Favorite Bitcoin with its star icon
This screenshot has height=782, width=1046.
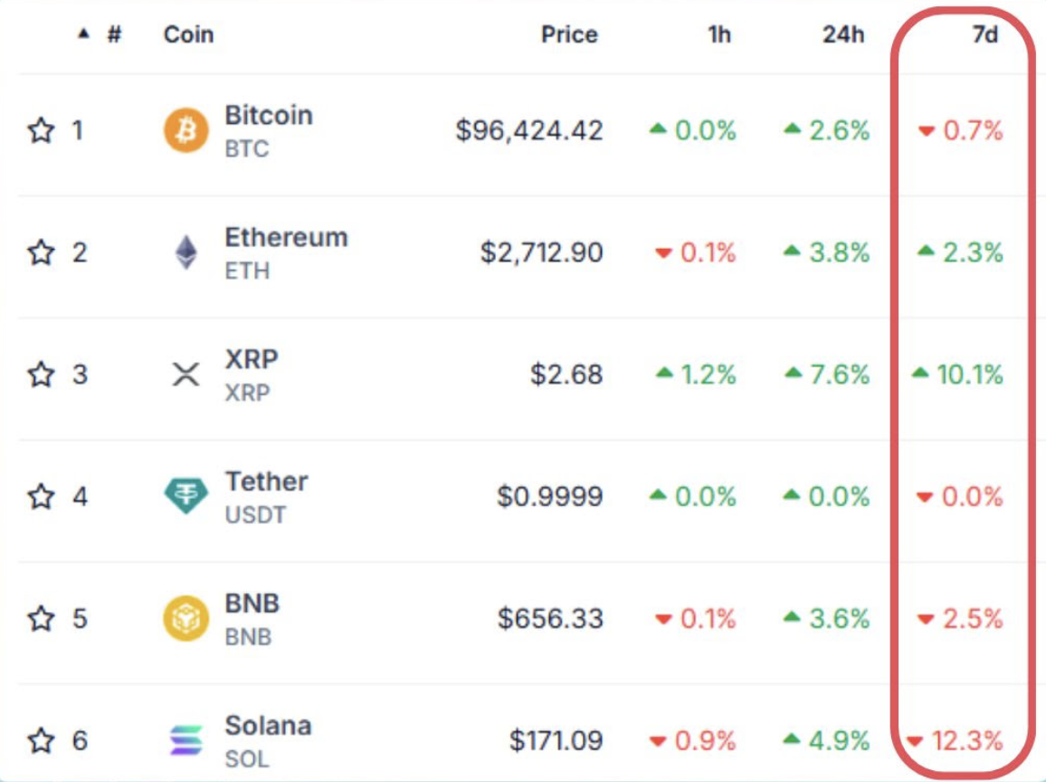tap(41, 130)
